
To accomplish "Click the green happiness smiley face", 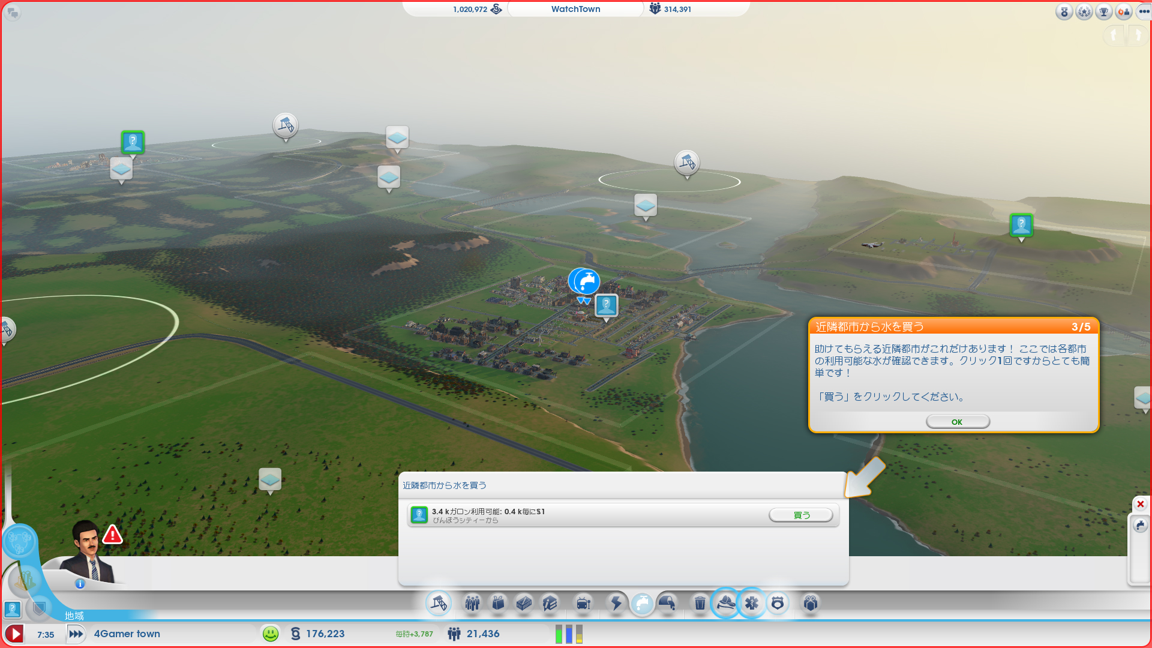I will point(271,634).
